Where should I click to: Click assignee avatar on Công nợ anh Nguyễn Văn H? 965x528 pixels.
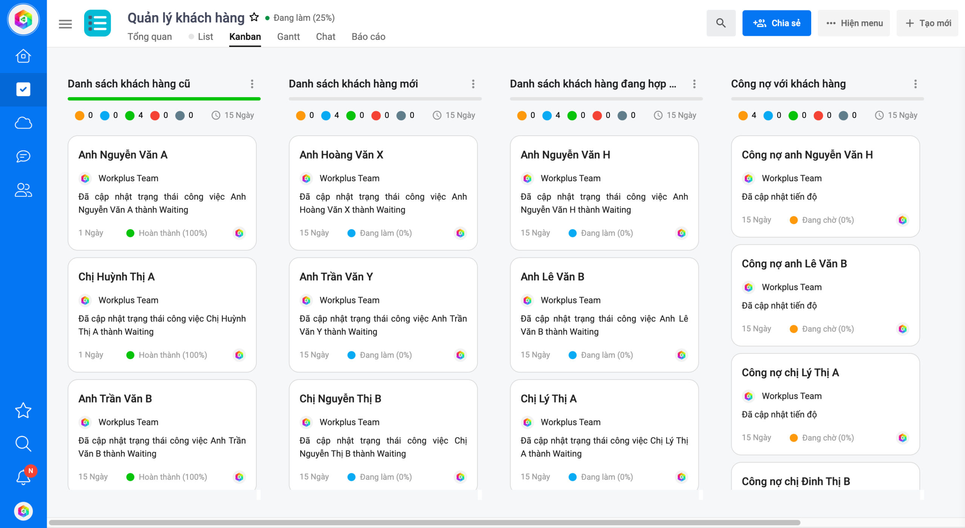coord(903,220)
